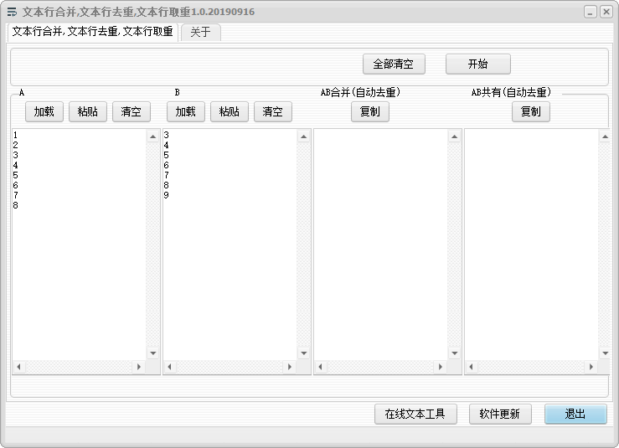Paste into column A using 粘贴
Screen dimensions: 619x448
[87, 111]
